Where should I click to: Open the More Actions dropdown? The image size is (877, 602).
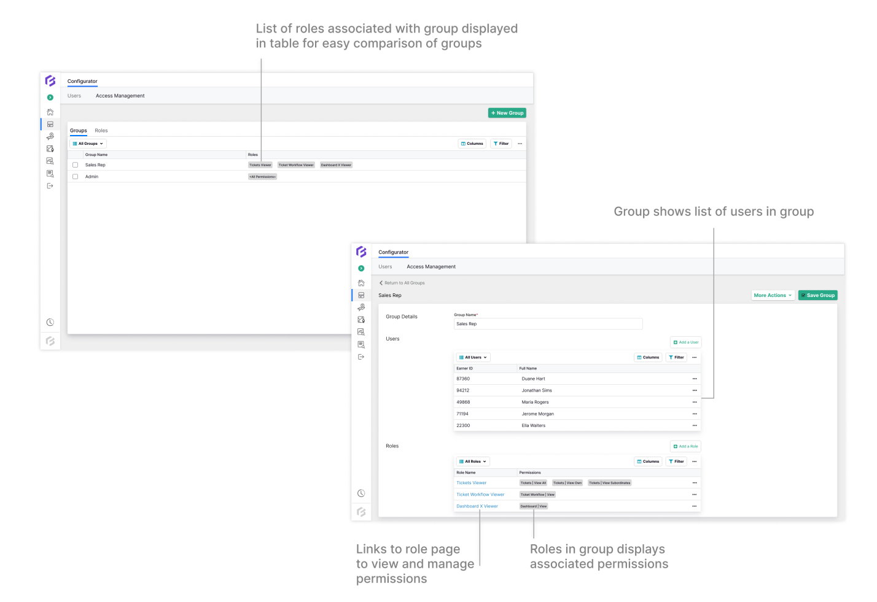(x=773, y=295)
